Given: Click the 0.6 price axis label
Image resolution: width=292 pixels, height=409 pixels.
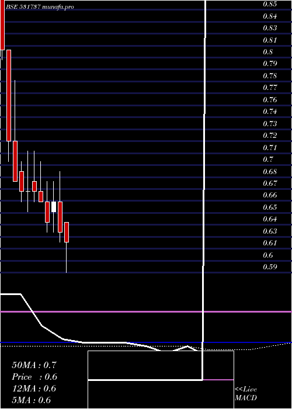Looking at the screenshot, I should coord(268,255).
